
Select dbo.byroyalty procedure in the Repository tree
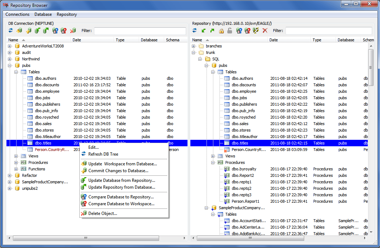pyautogui.click(x=244, y=169)
